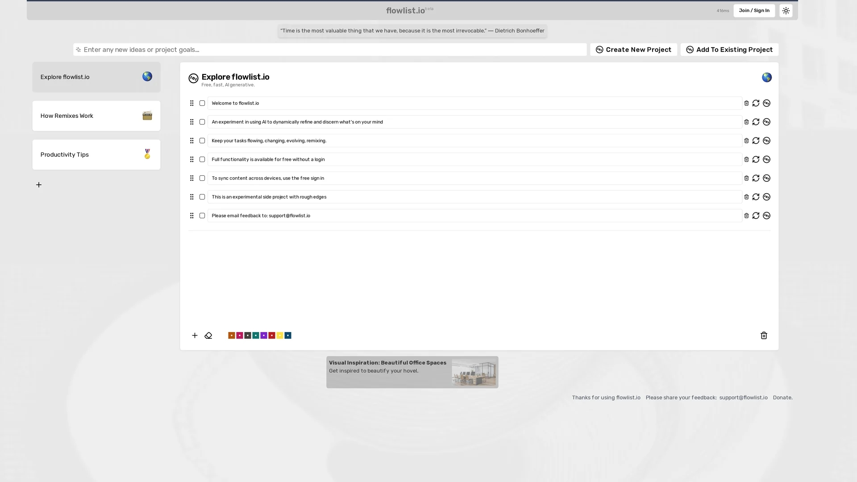Add a new project in the sidebar

39,185
